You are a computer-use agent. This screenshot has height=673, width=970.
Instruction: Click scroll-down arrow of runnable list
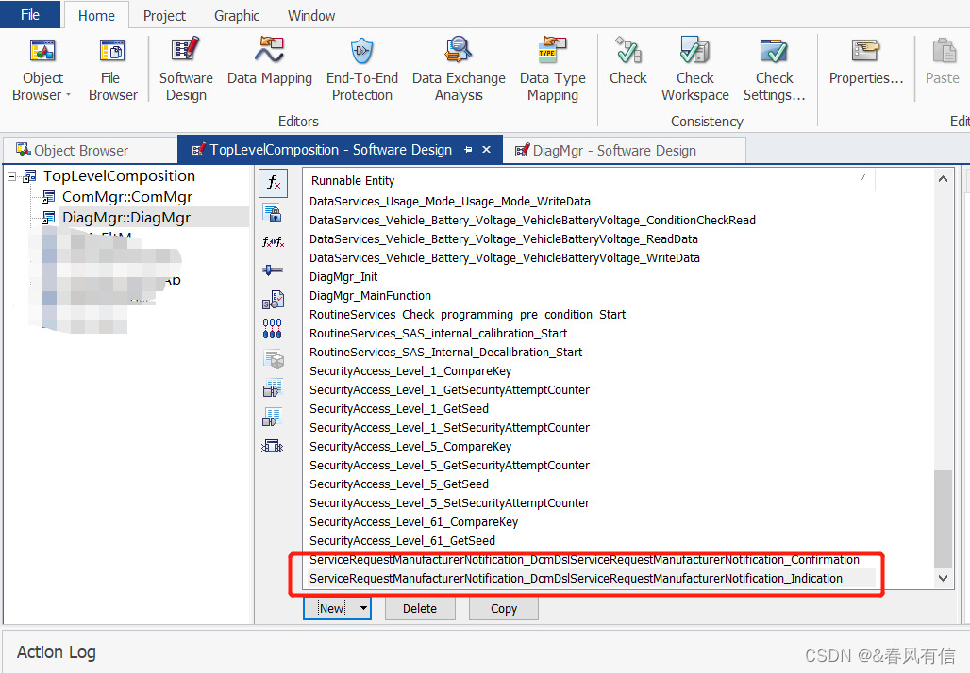pos(943,579)
